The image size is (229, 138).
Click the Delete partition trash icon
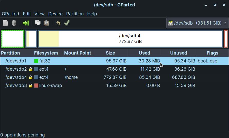[14, 23]
